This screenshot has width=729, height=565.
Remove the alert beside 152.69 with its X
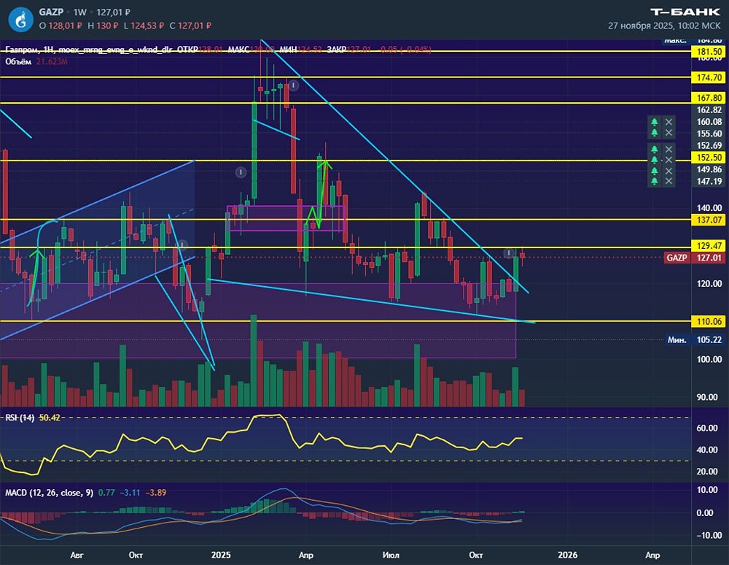[668, 150]
